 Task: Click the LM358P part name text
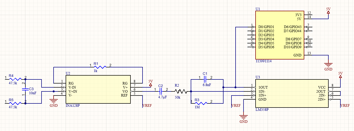tap(262, 110)
